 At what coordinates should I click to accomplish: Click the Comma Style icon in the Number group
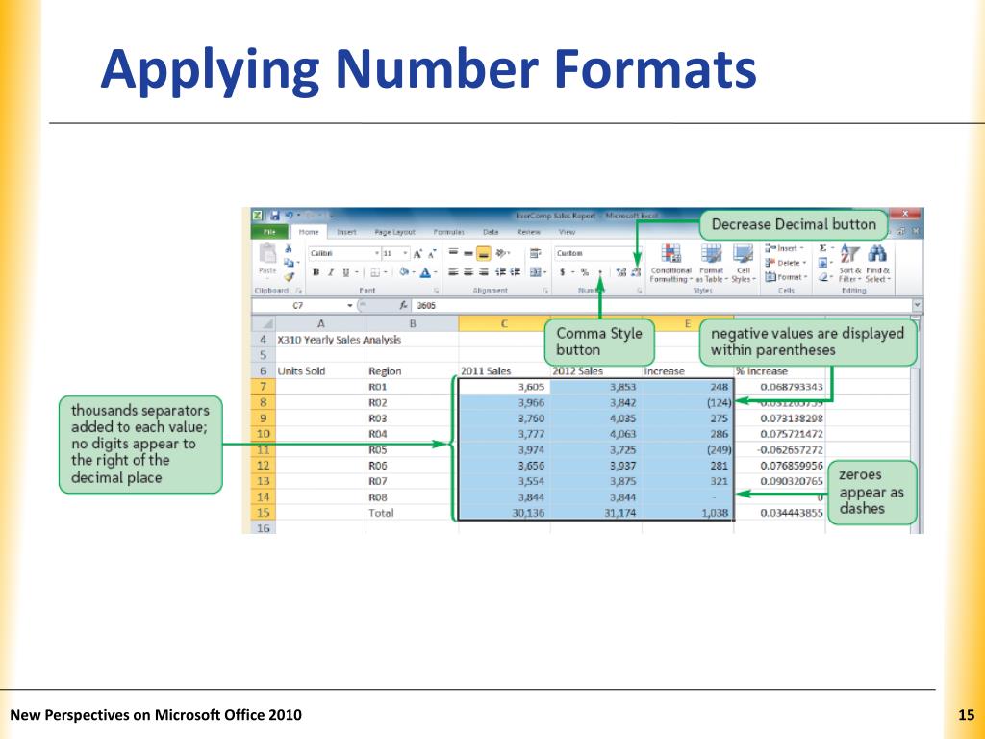point(600,272)
